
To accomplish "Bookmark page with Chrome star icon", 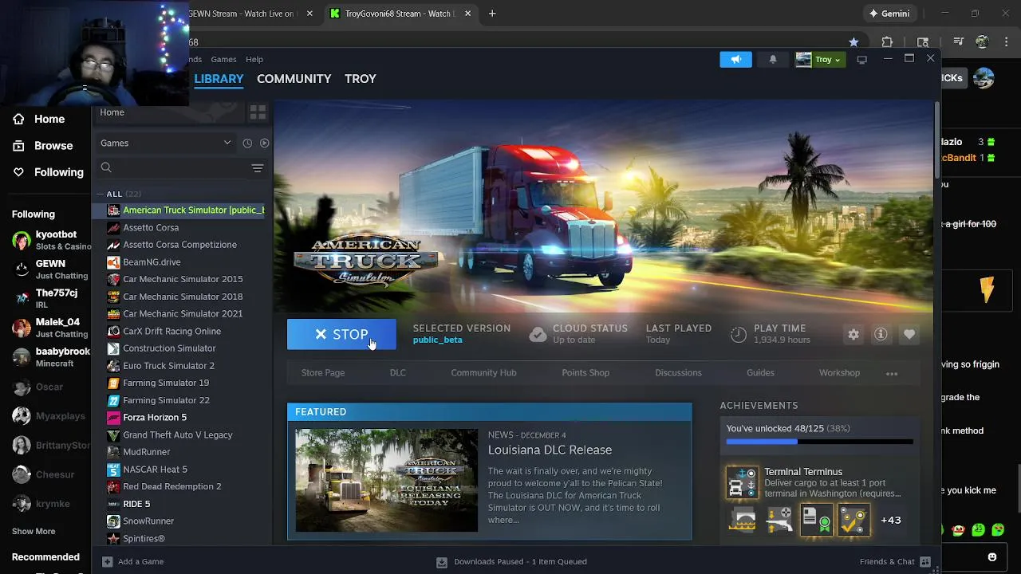I will (853, 41).
